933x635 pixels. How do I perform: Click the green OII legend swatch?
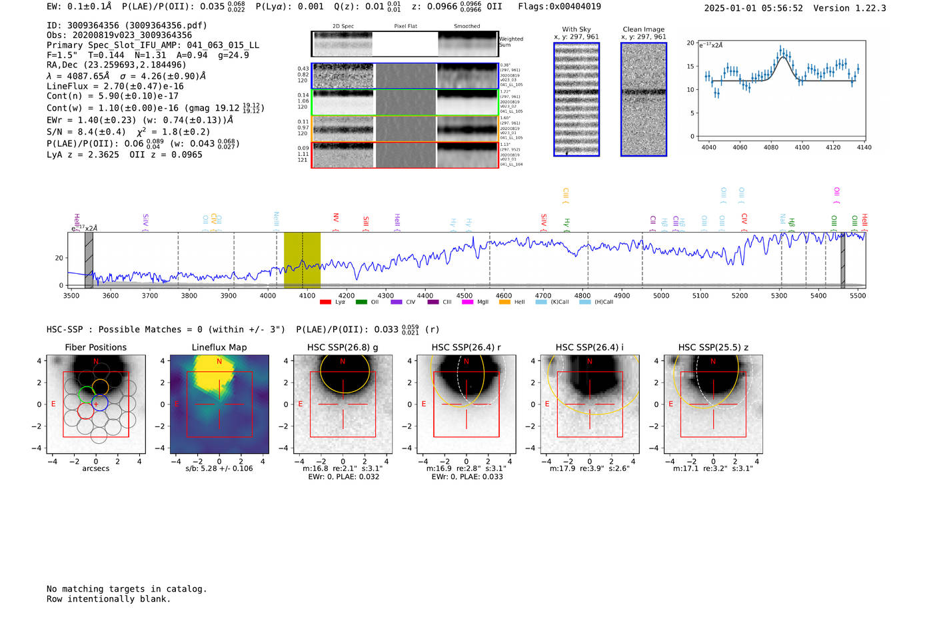point(361,302)
